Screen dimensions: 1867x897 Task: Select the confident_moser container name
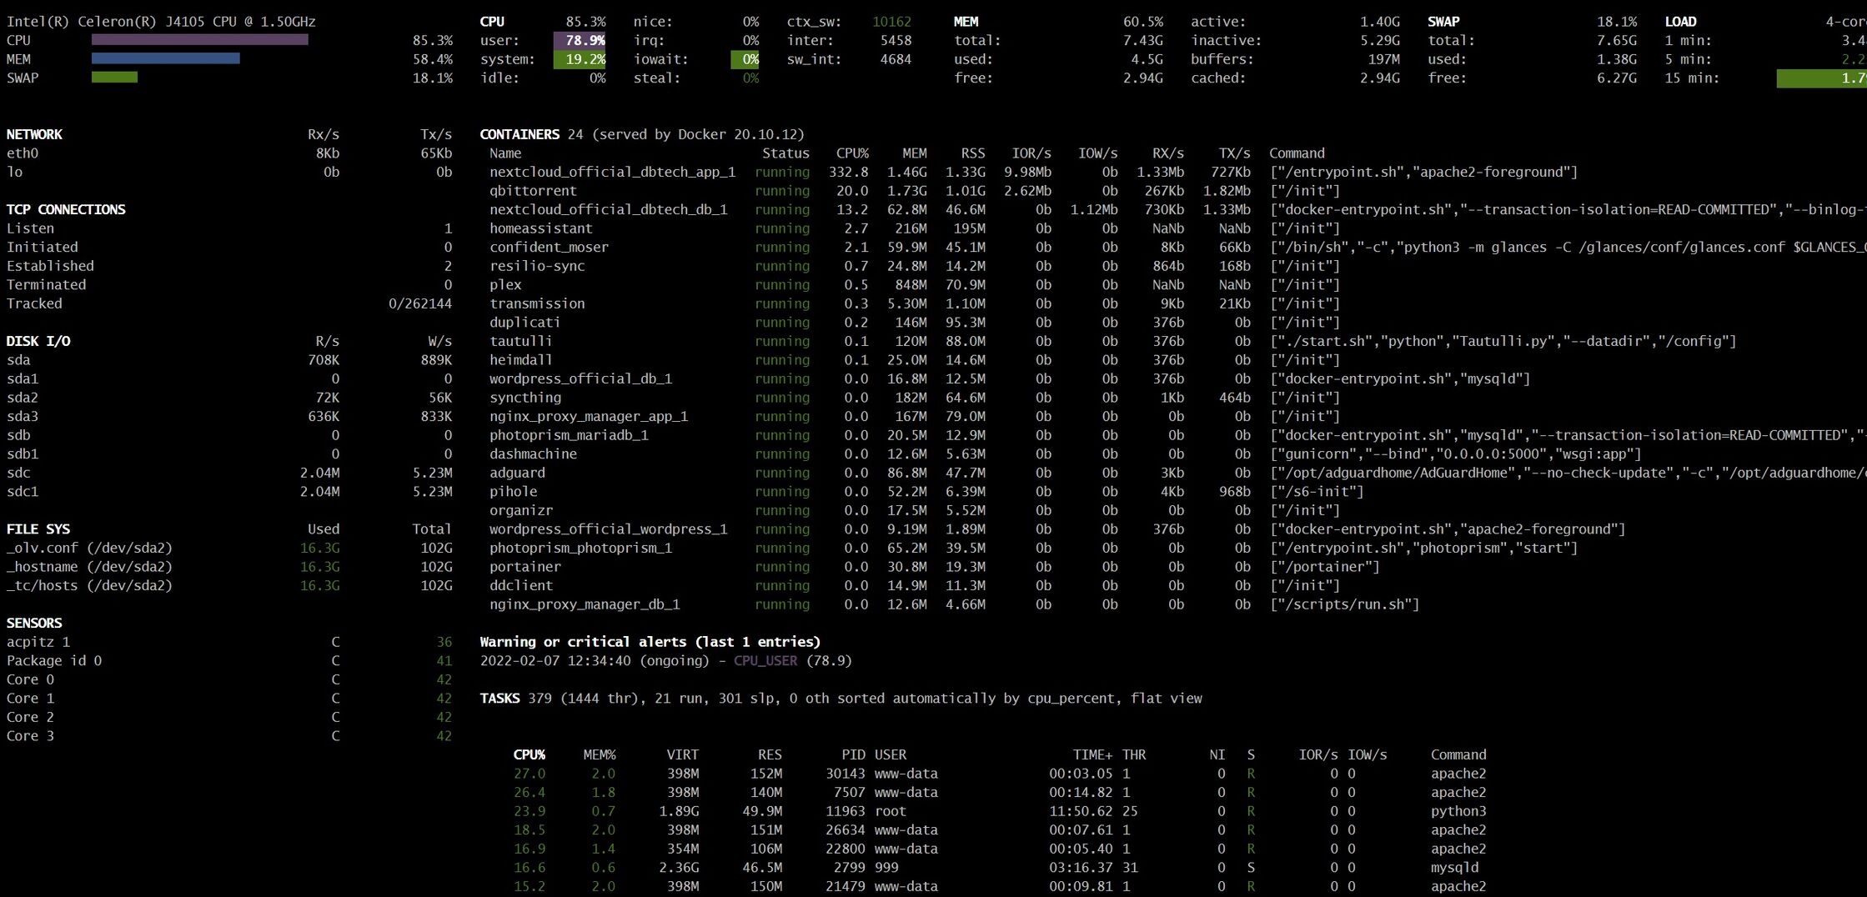tap(549, 247)
